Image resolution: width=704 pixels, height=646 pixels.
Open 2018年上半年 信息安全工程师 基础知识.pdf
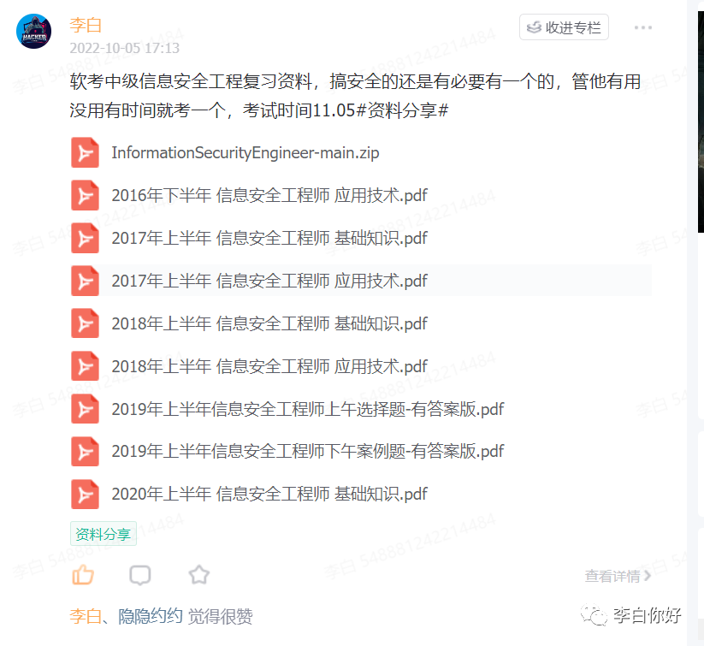point(269,323)
